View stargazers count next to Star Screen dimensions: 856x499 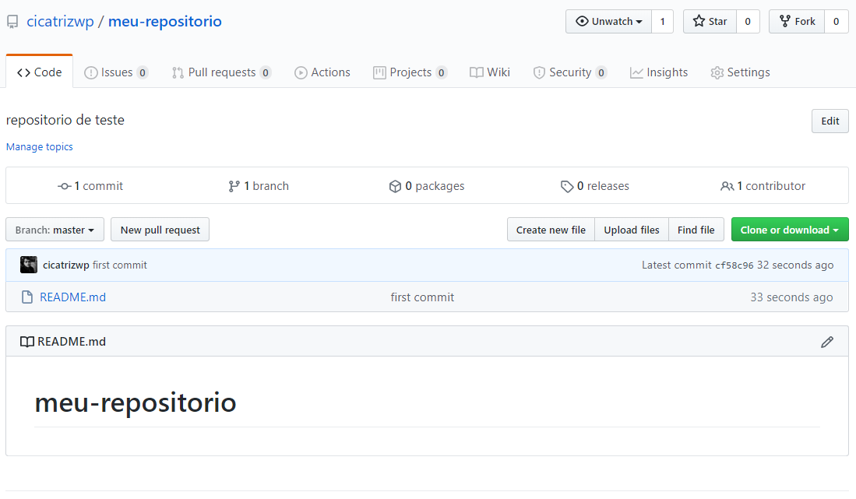click(748, 22)
